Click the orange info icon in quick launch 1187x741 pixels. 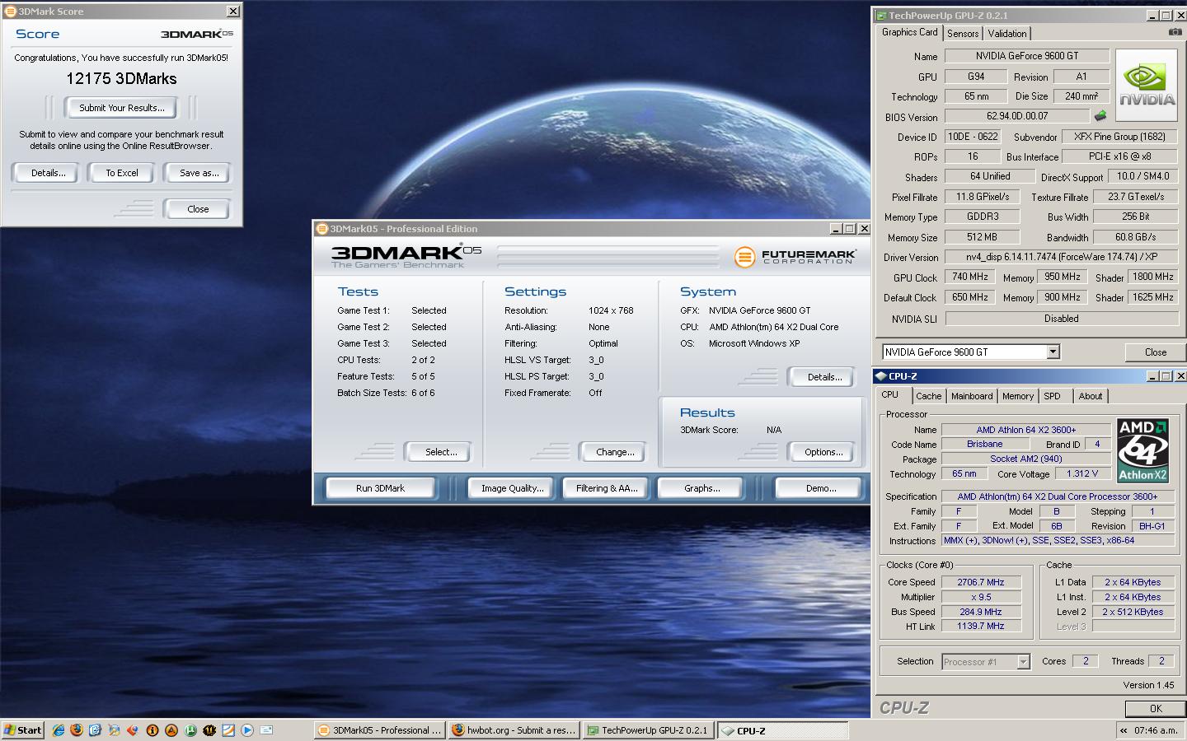[152, 730]
